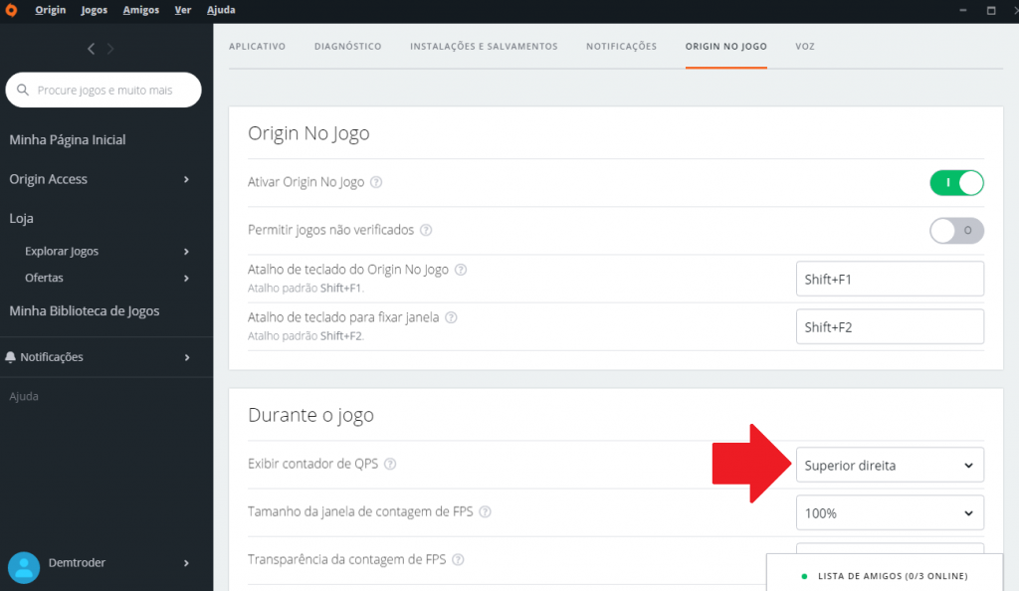Image resolution: width=1019 pixels, height=591 pixels.
Task: Open help icon for Exibir contador de QPS
Action: (390, 464)
